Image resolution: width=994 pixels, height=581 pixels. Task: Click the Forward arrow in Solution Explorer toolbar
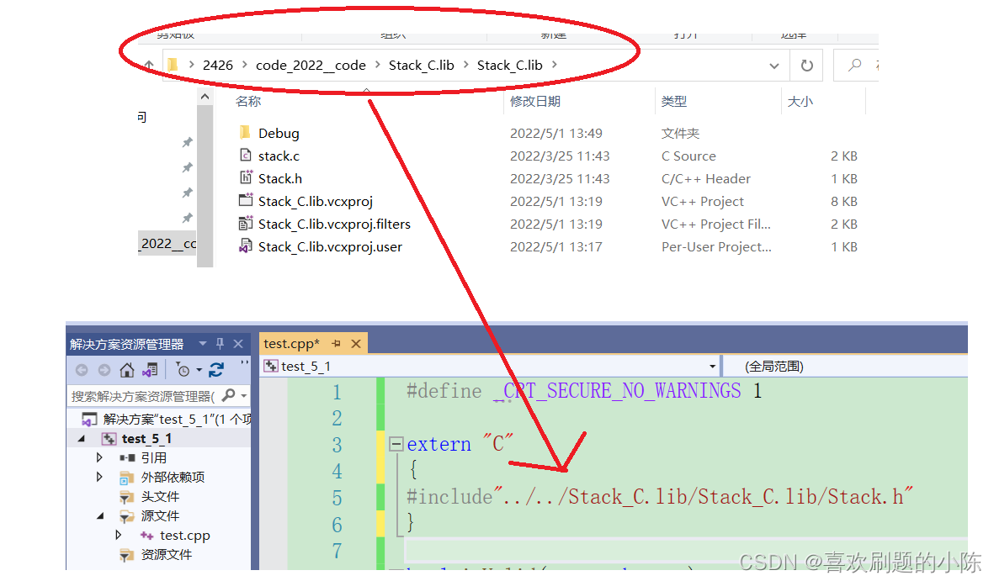click(104, 370)
